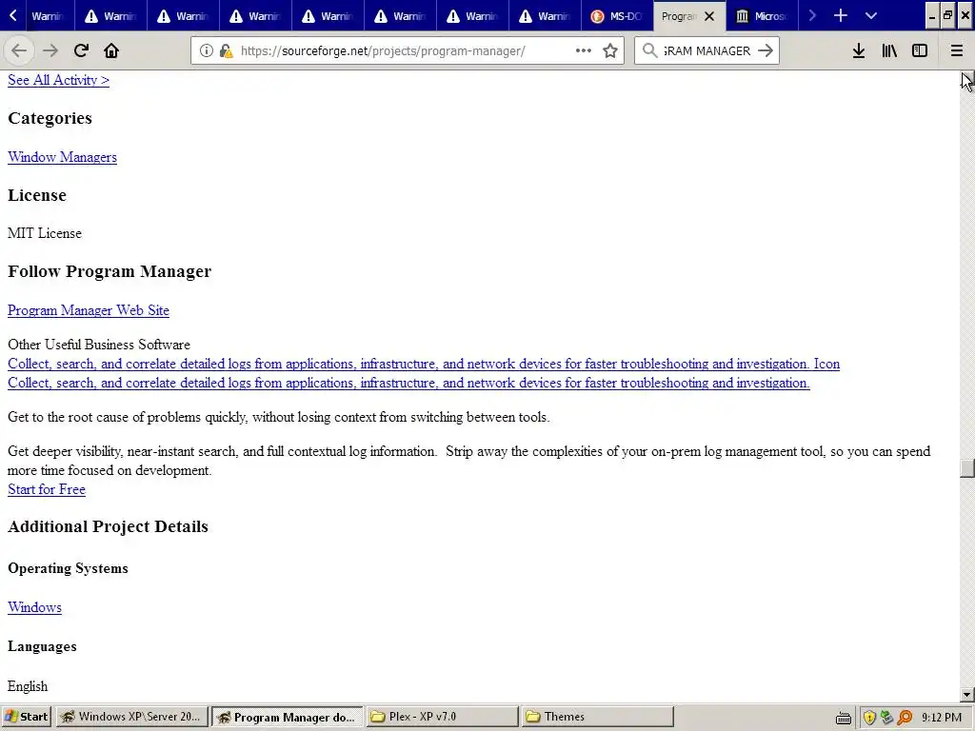Click the 9:12 PM system clock
Screen dimensions: 975x731
(x=942, y=718)
